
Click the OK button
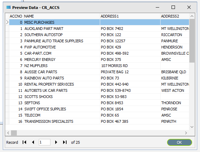(179, 142)
